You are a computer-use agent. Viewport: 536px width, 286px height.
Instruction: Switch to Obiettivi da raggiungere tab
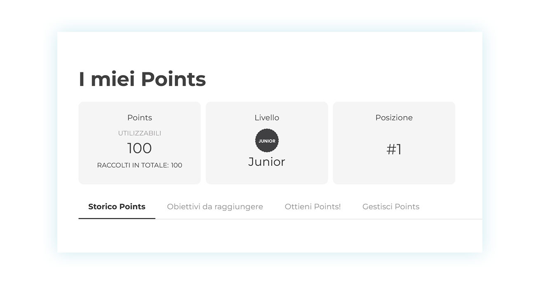[x=215, y=206]
